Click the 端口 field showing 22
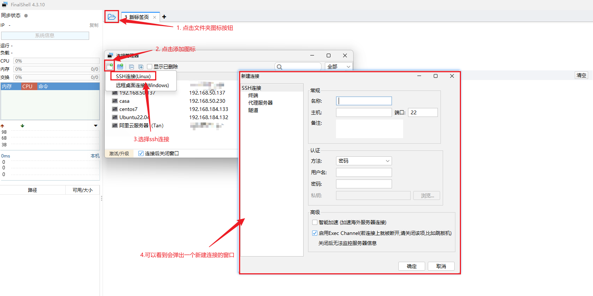The image size is (593, 296). (x=423, y=112)
